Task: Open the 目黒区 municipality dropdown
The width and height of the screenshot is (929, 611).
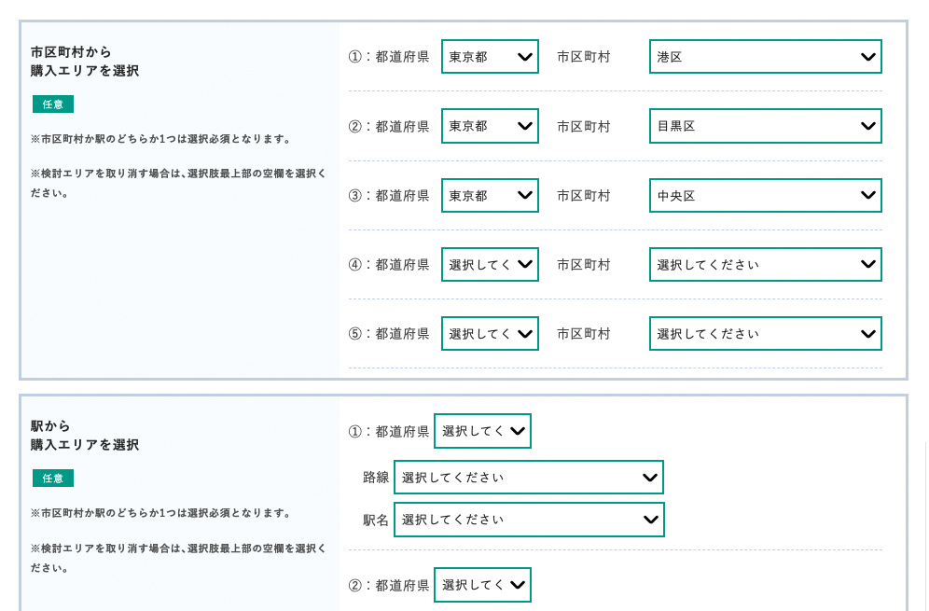Action: tap(766, 126)
